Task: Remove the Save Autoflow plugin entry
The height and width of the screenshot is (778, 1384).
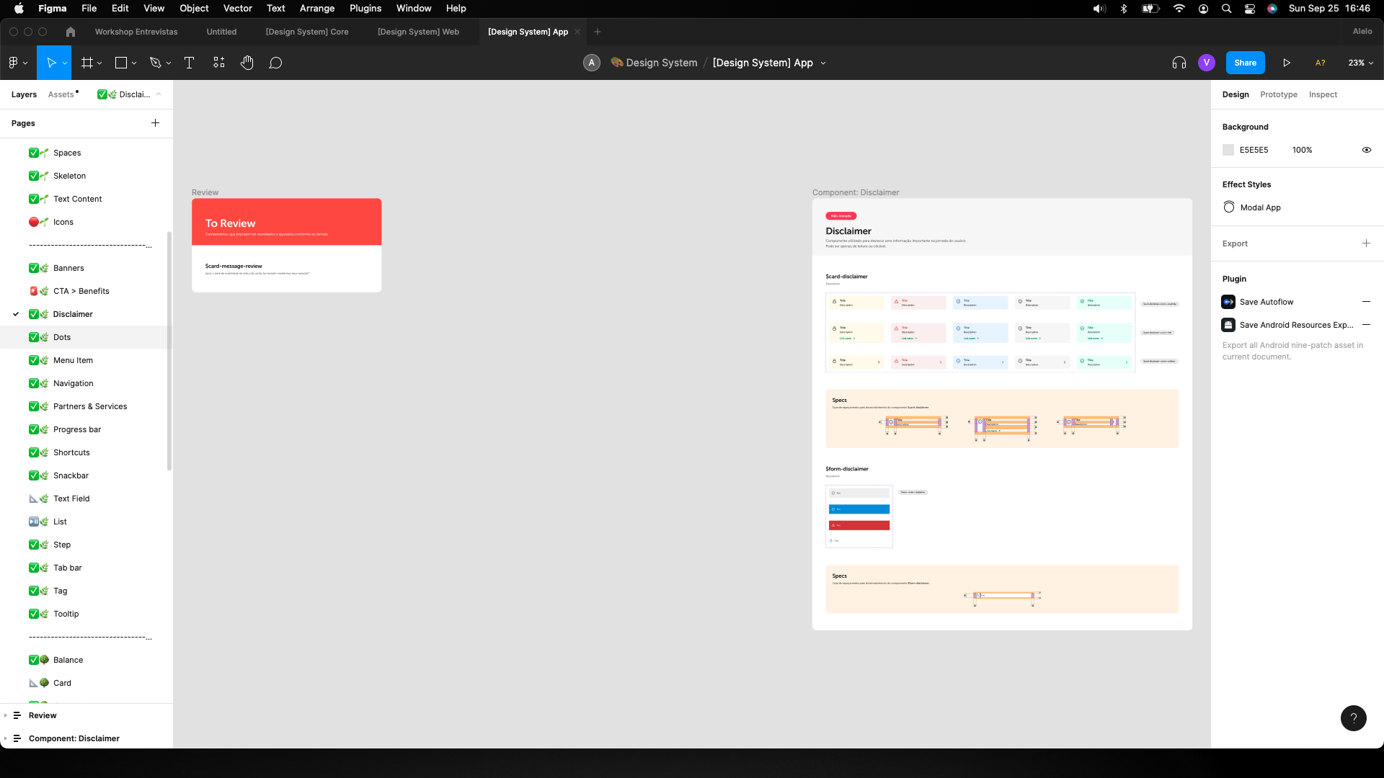Action: pyautogui.click(x=1366, y=302)
